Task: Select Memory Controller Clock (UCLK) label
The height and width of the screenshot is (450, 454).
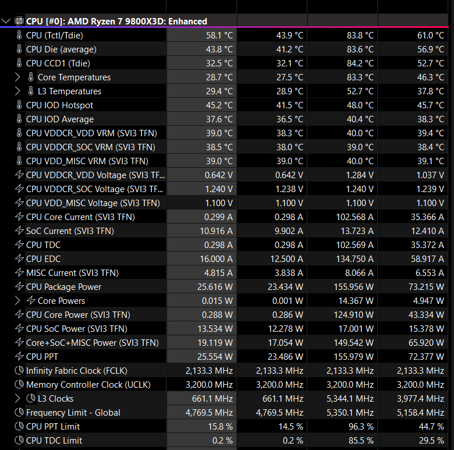Action: point(88,385)
